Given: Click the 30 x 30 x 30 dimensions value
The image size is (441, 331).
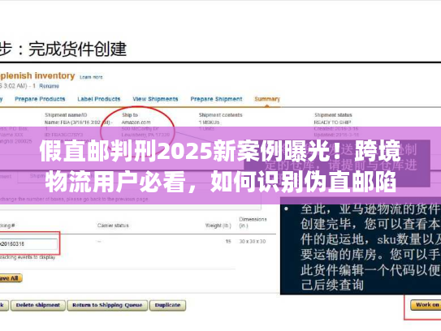Looking at the screenshot, I should (x=253, y=242).
